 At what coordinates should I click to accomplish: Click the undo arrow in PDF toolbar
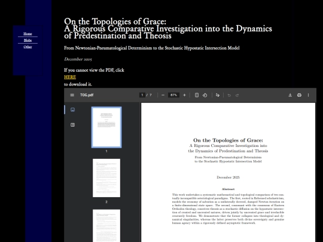pos(229,95)
